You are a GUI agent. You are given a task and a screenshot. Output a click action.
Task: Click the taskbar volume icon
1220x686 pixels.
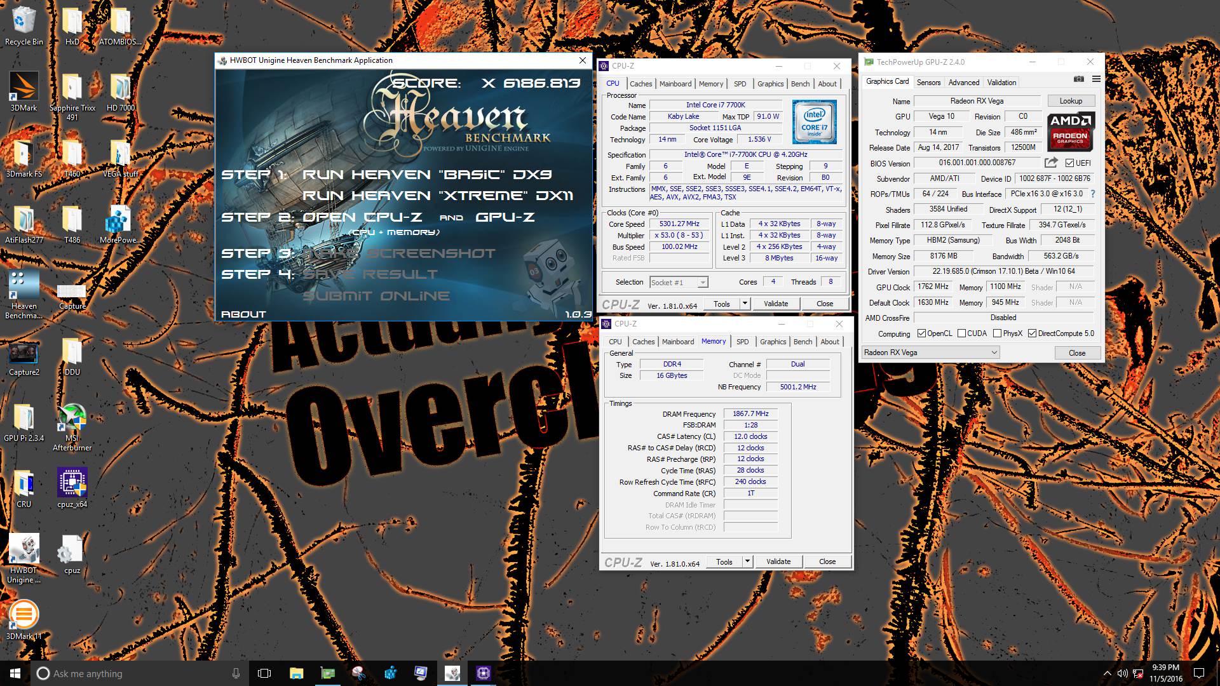click(1123, 673)
